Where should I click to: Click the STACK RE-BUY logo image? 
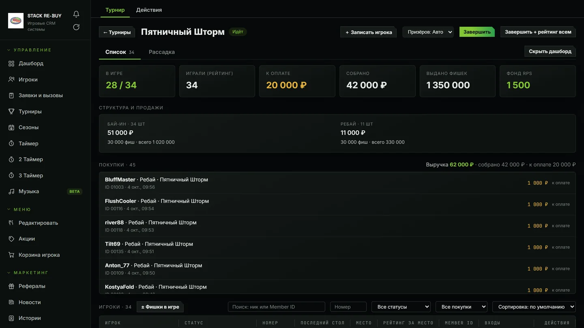[16, 20]
